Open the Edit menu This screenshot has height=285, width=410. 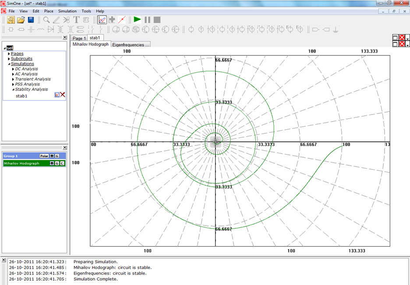point(36,11)
